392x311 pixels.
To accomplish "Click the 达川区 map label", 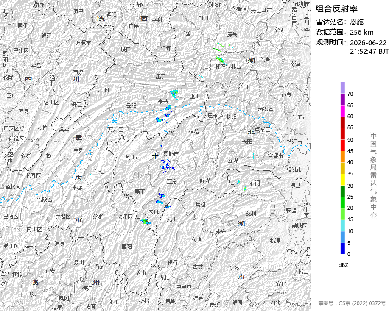I will (51, 102).
